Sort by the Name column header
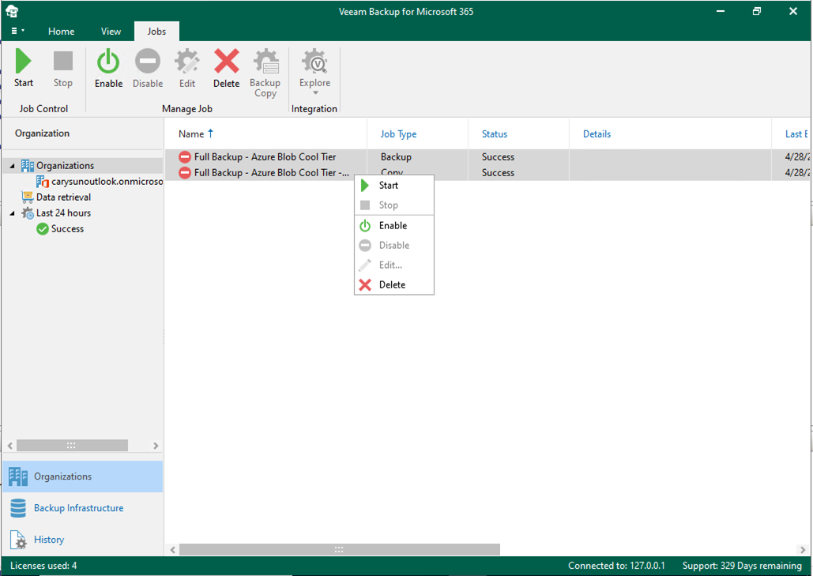813x576 pixels. pos(191,134)
